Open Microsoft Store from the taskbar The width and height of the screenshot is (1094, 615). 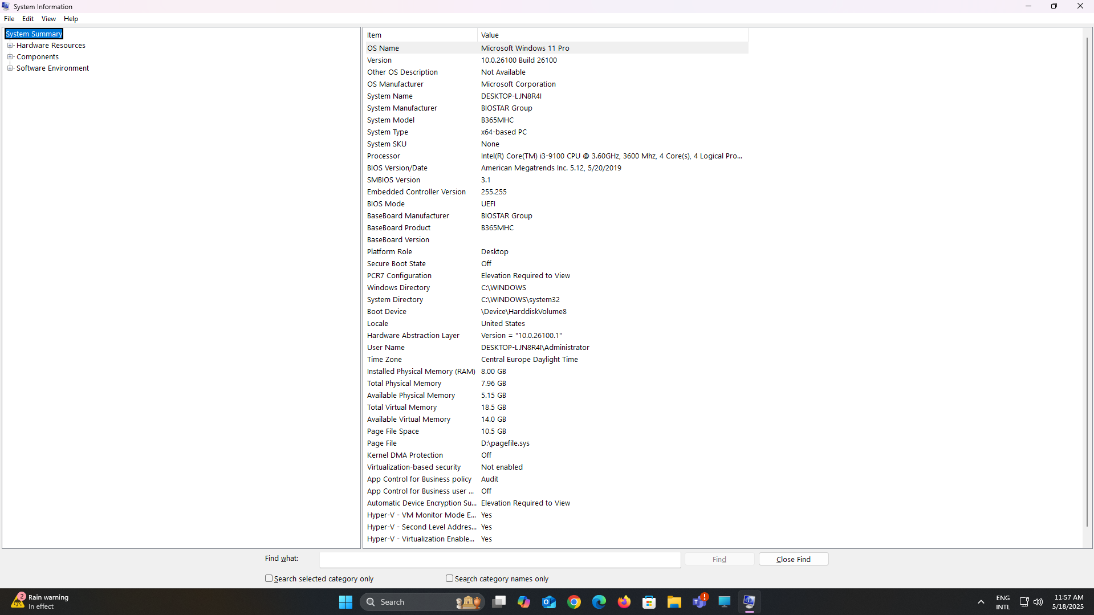[x=649, y=602]
